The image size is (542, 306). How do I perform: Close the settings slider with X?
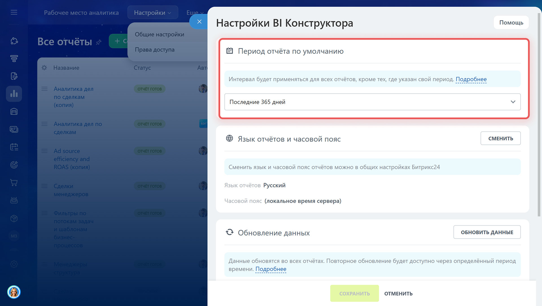(x=199, y=22)
